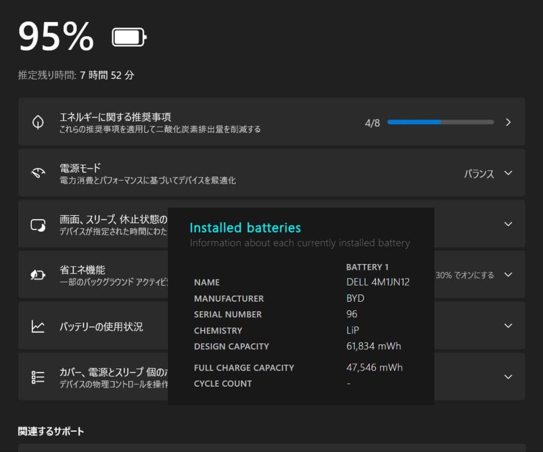Expand the 画面、スリープ、休止状態 section
This screenshot has height=452, width=543.
tap(508, 224)
